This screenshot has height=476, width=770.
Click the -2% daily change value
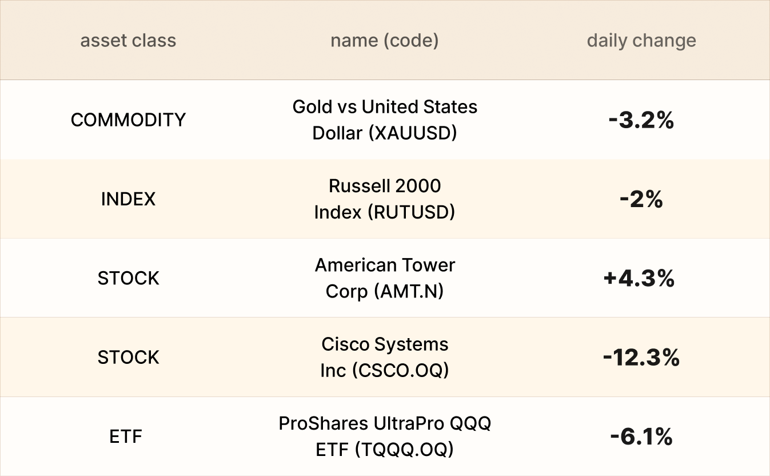point(641,199)
